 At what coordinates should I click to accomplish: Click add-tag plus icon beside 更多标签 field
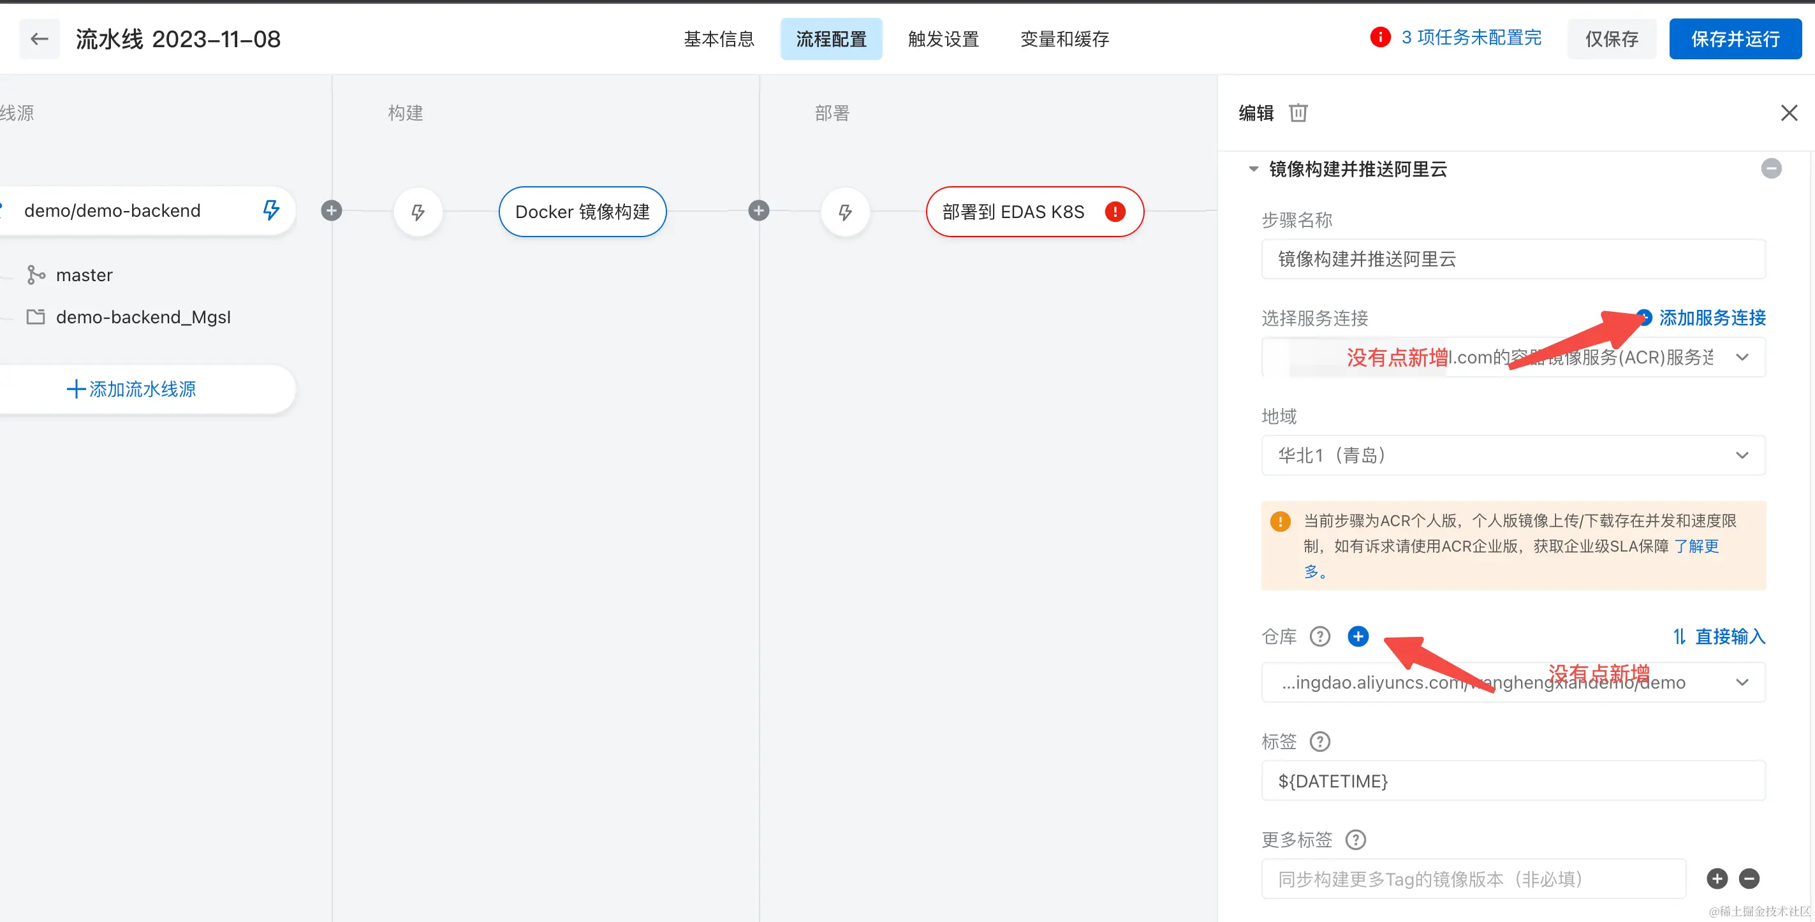(1717, 879)
